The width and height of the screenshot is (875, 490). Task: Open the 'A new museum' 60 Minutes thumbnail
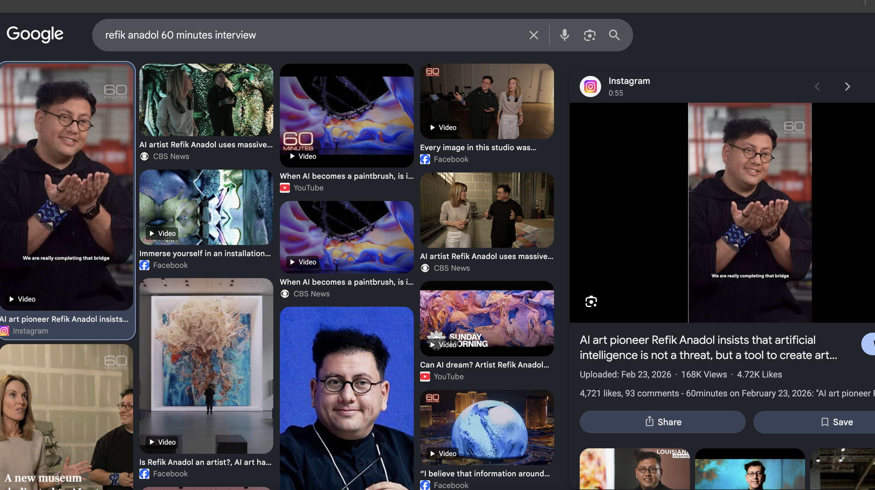[x=66, y=417]
